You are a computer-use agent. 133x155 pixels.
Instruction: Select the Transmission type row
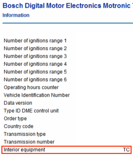[67, 134]
